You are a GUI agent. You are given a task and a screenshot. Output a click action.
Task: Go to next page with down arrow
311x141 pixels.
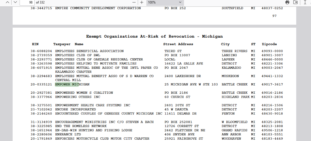point(15,2)
